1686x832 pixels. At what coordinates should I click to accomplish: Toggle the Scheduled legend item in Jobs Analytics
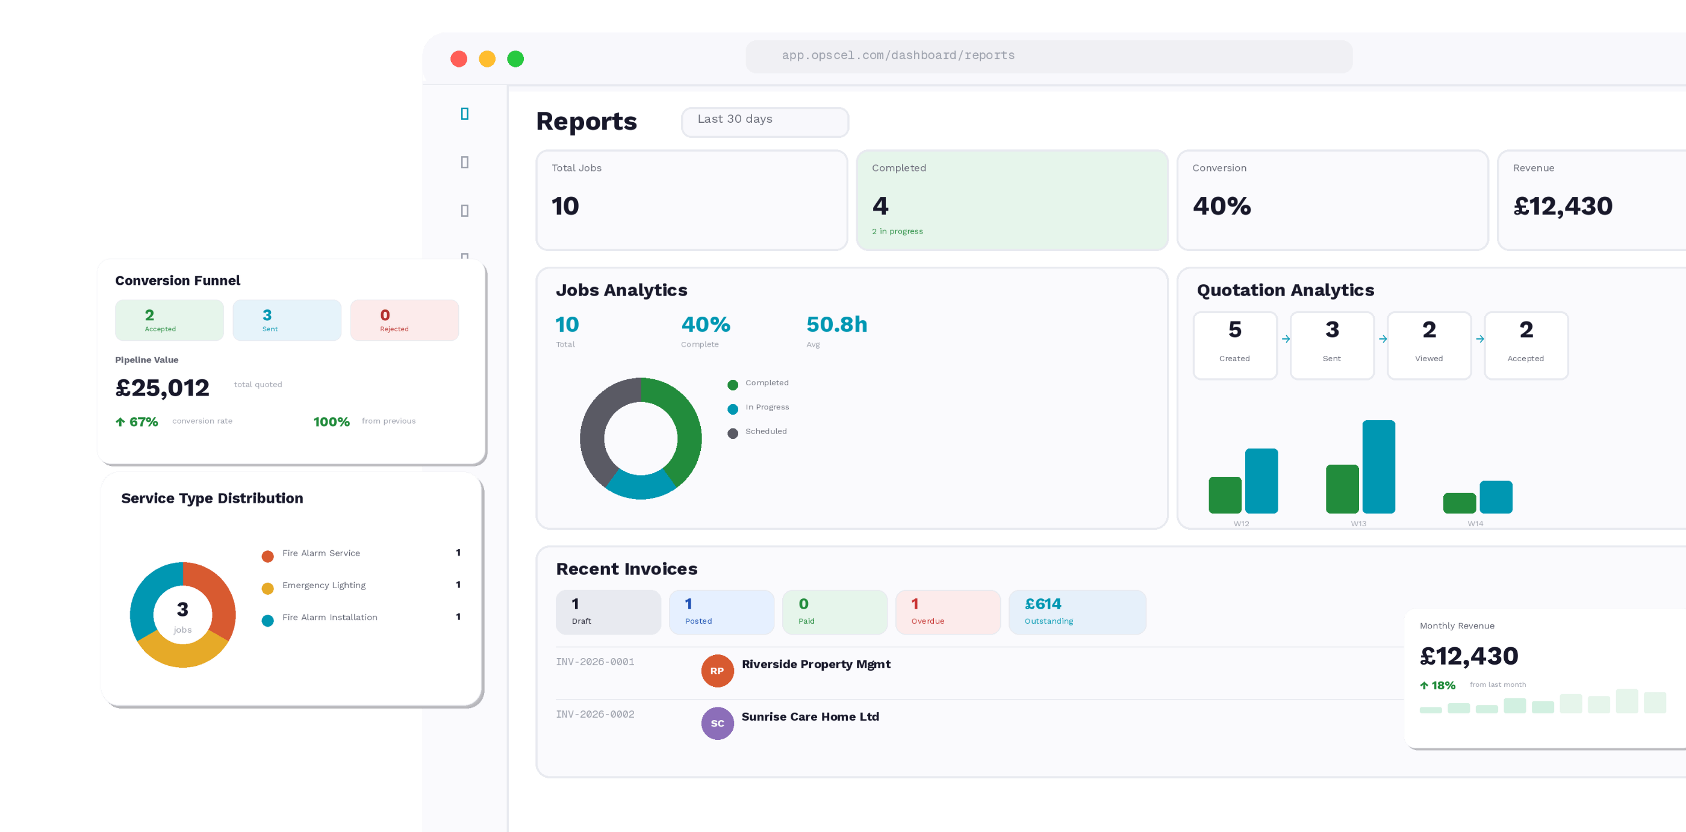click(x=733, y=433)
